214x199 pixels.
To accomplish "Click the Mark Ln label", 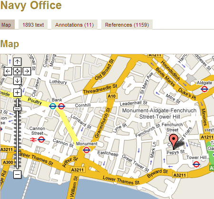I will [x=153, y=150].
